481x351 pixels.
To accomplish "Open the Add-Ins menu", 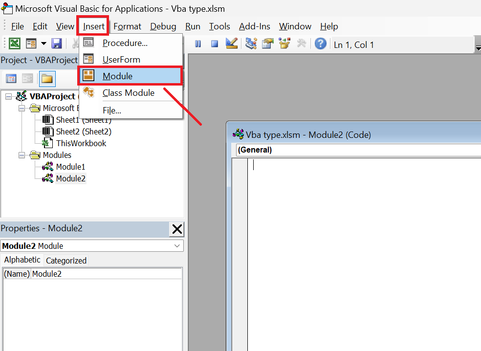I will tap(254, 26).
